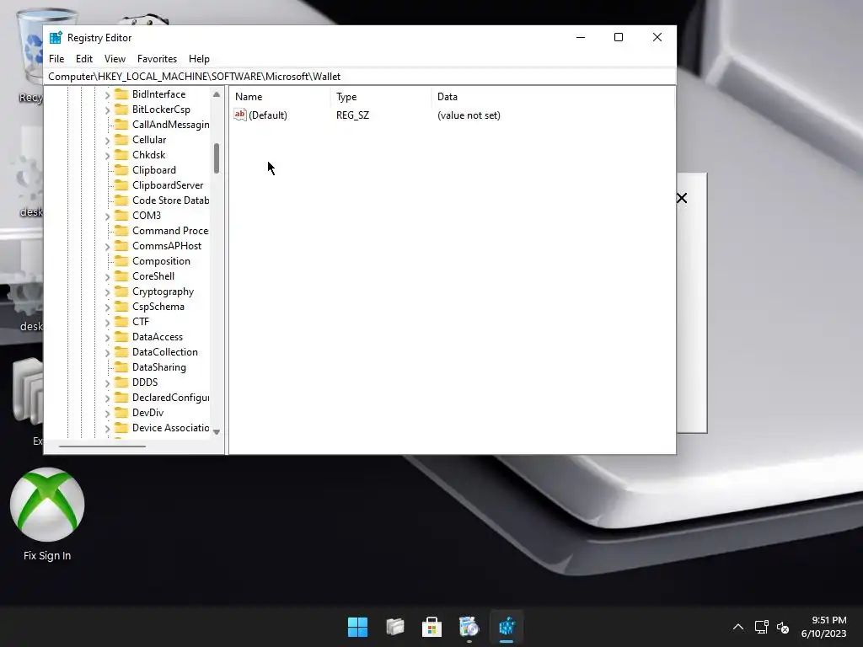This screenshot has width=863, height=647.
Task: Select the CallAndMessaging folder icon
Action: pyautogui.click(x=121, y=125)
